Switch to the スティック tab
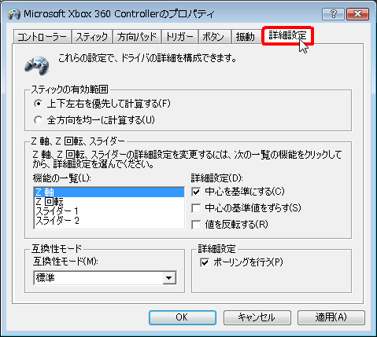This screenshot has height=337, width=377. (92, 37)
